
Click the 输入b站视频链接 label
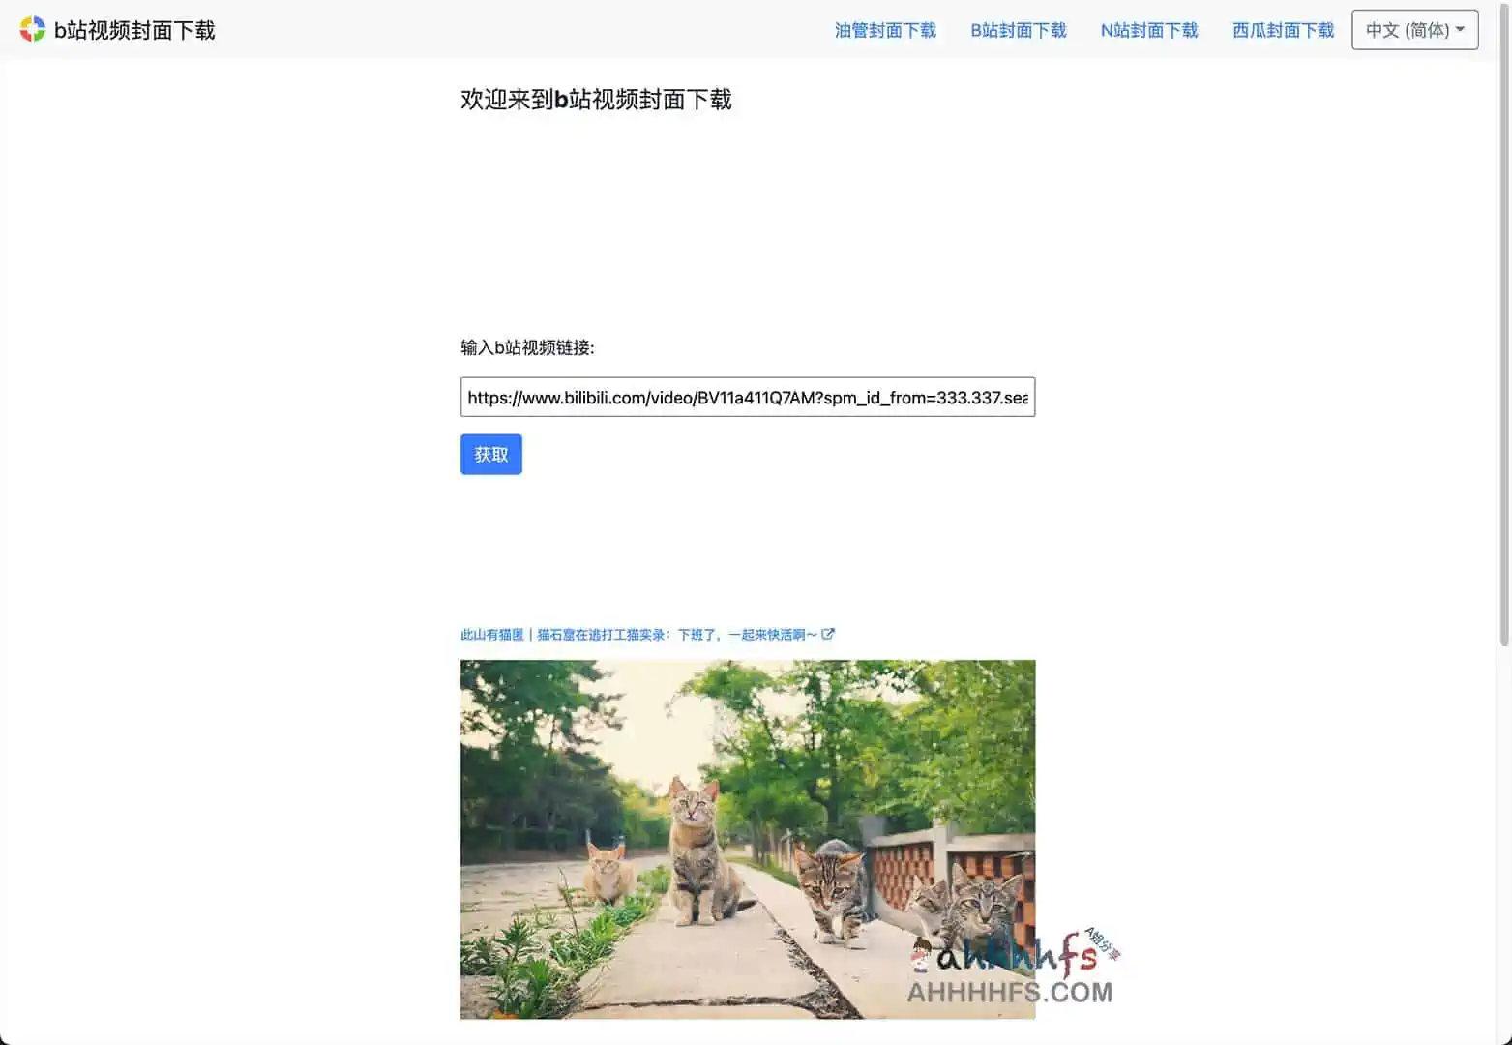[x=527, y=347]
